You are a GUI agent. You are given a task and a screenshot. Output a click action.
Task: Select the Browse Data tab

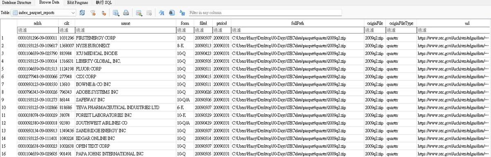pyautogui.click(x=49, y=2)
